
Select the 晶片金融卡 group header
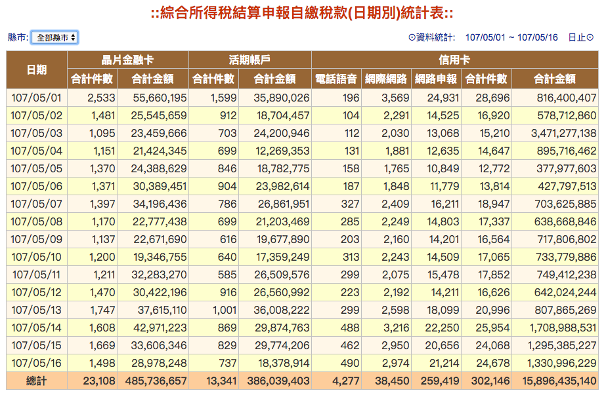click(127, 60)
